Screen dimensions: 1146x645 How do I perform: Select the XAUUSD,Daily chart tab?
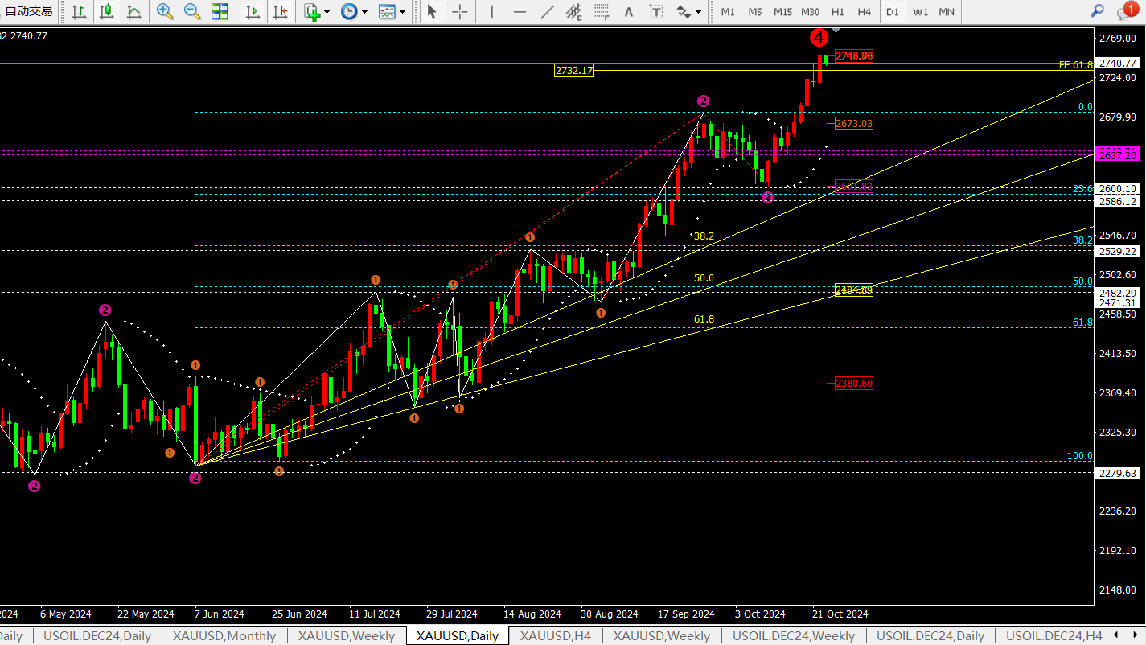[458, 635]
